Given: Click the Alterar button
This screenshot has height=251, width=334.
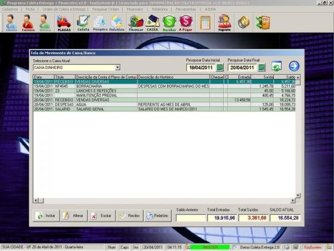Looking at the screenshot, I should tap(74, 216).
